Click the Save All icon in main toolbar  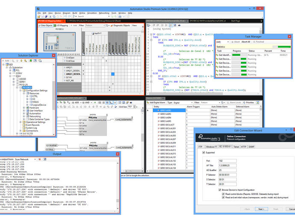point(46,17)
